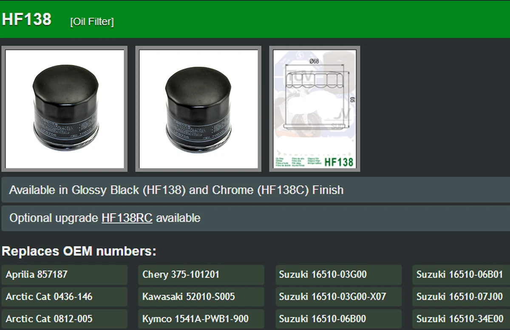Select Arctic Cat 0436-146 entry
The height and width of the screenshot is (330, 510).
pos(65,297)
